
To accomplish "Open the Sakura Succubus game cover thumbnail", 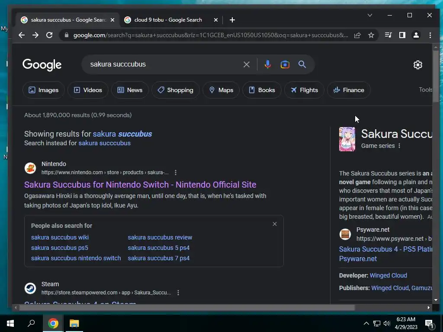I will 347,139.
